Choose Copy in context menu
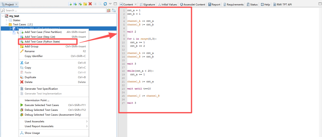 click(54, 68)
